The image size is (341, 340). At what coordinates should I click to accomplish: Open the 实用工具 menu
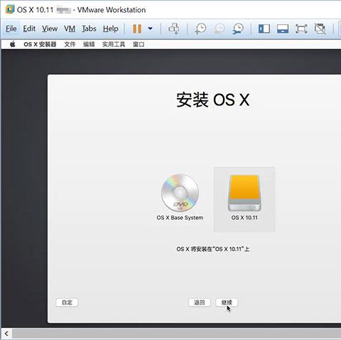114,44
